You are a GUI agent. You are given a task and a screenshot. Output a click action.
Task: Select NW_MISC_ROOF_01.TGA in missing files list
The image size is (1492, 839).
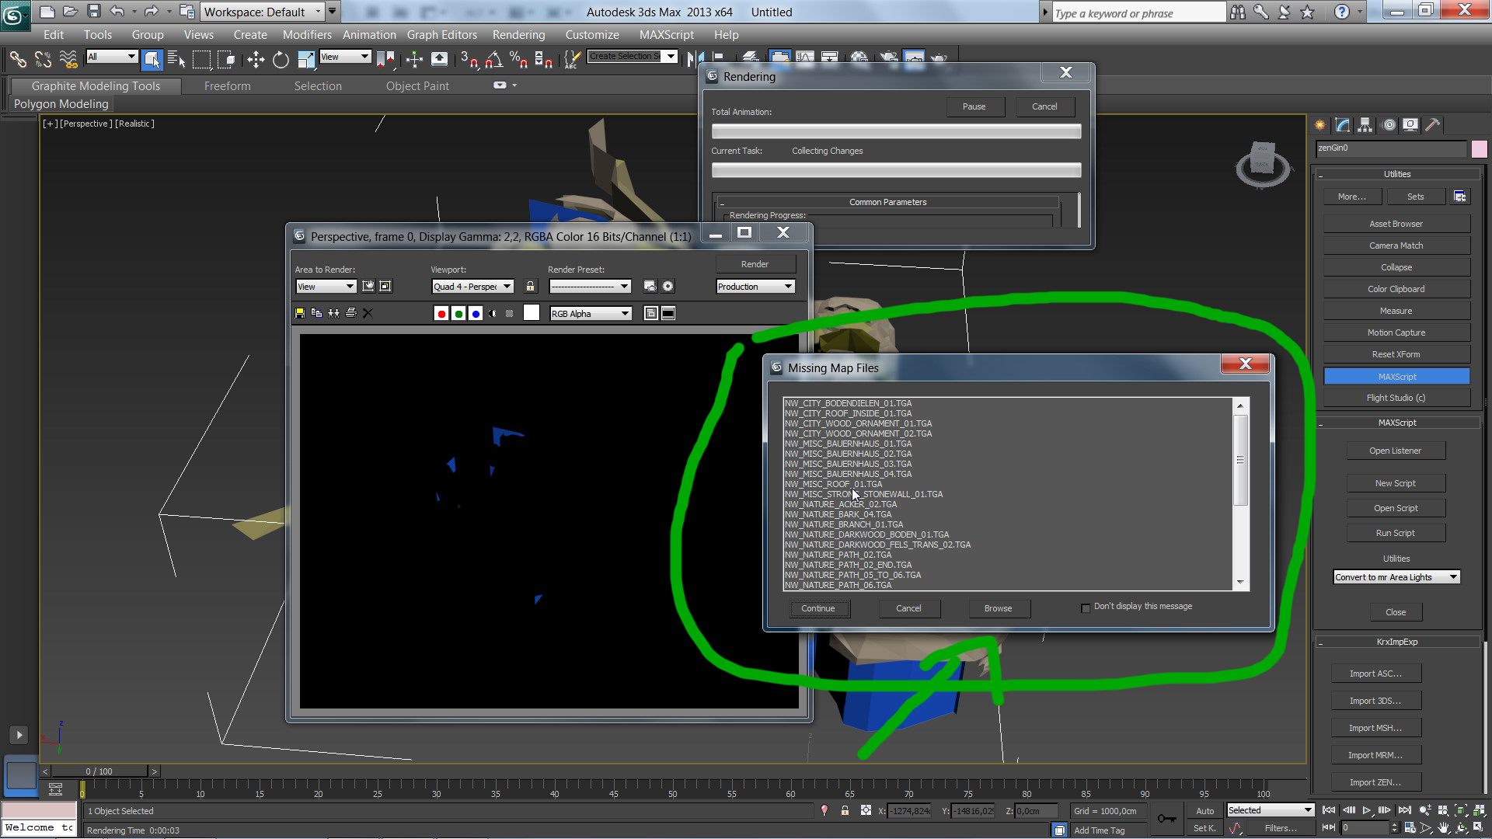(x=834, y=484)
